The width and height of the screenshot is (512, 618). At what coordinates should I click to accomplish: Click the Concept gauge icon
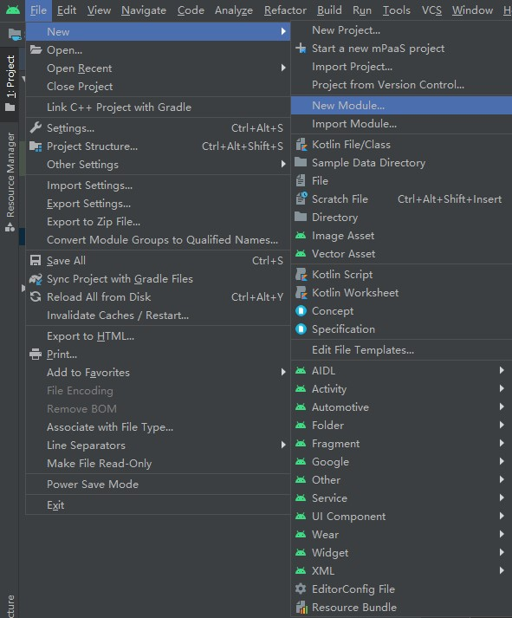tap(301, 311)
